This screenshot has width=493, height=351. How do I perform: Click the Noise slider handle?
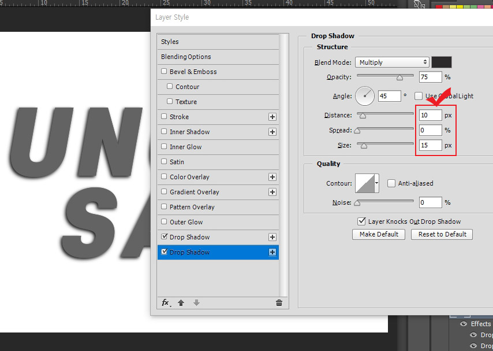pyautogui.click(x=357, y=203)
